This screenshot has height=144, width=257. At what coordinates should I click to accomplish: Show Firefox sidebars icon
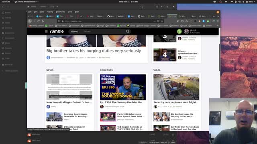click(x=182, y=21)
